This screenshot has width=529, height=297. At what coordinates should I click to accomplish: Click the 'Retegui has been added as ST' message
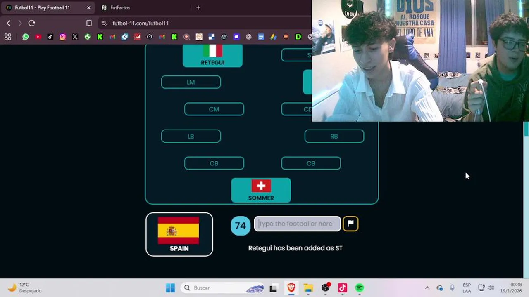[x=295, y=248]
